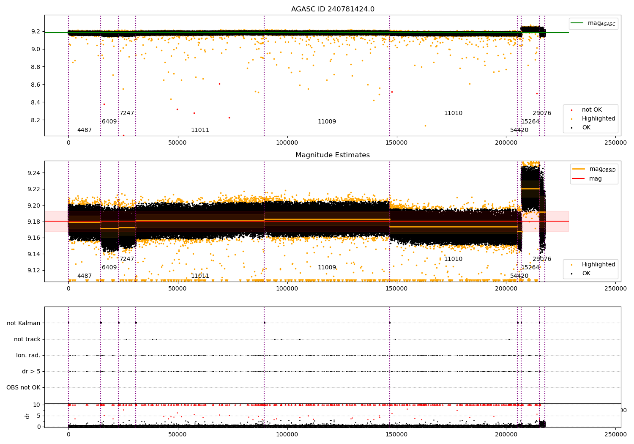Click the 9.22 y-axis tick label

(x=34, y=189)
